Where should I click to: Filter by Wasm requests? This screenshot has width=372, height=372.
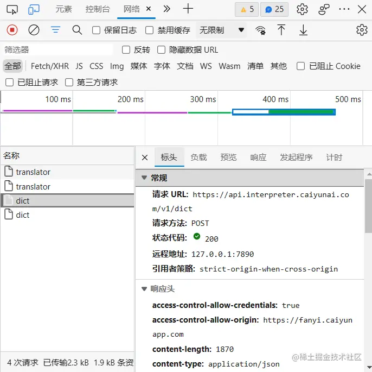pyautogui.click(x=229, y=66)
